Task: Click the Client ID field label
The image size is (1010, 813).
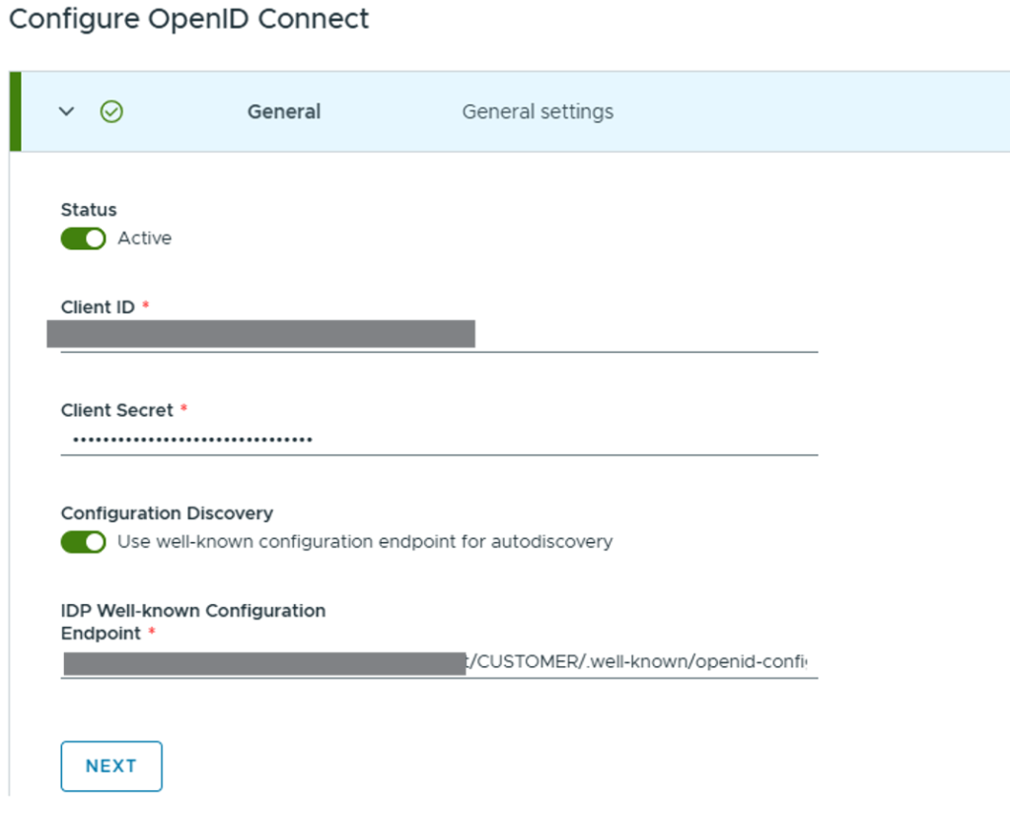Action: click(98, 307)
